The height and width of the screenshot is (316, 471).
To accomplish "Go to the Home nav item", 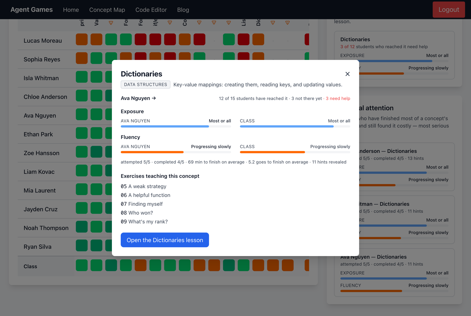I will [71, 10].
